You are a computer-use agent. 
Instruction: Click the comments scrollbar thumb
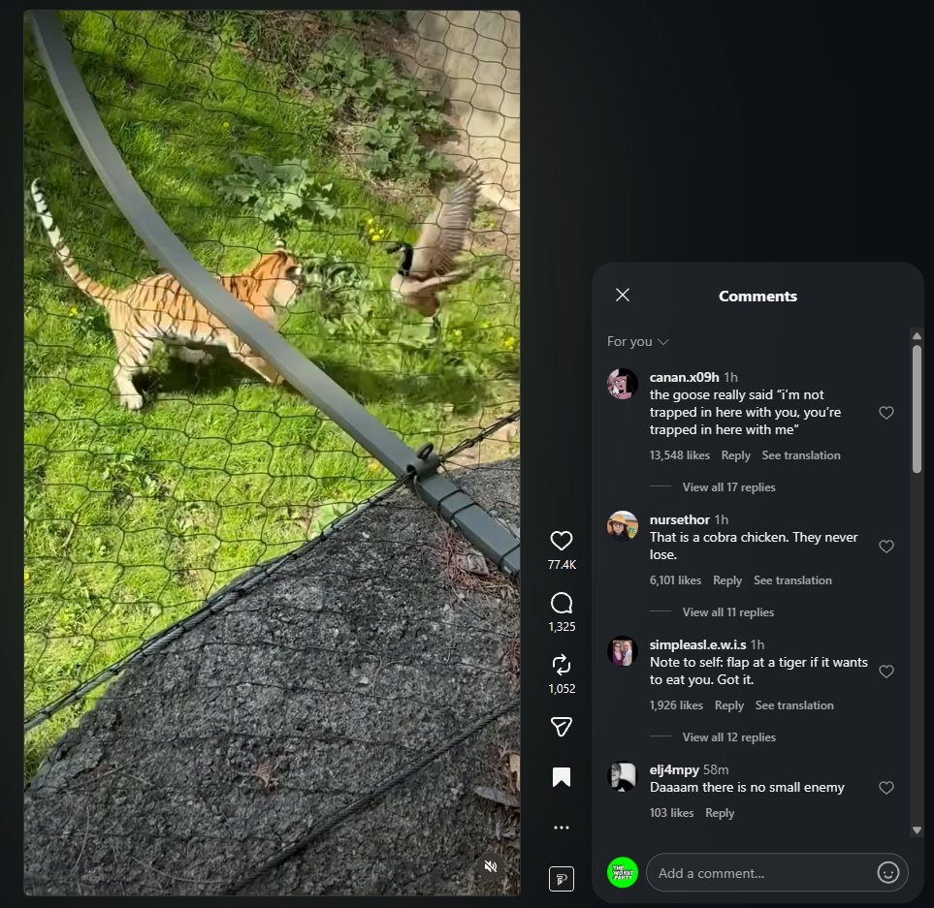click(x=917, y=410)
